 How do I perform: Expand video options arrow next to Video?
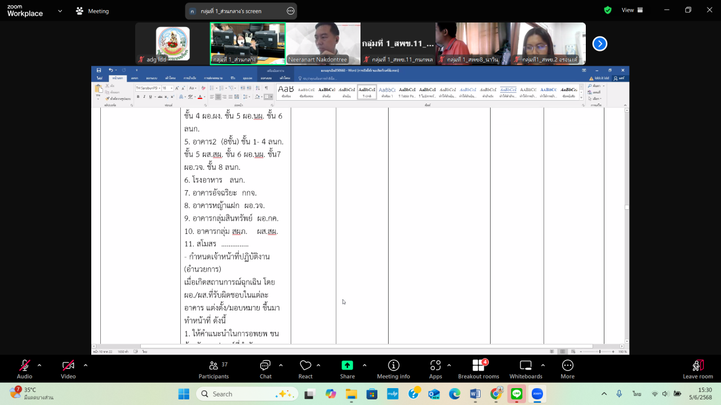coord(86,365)
